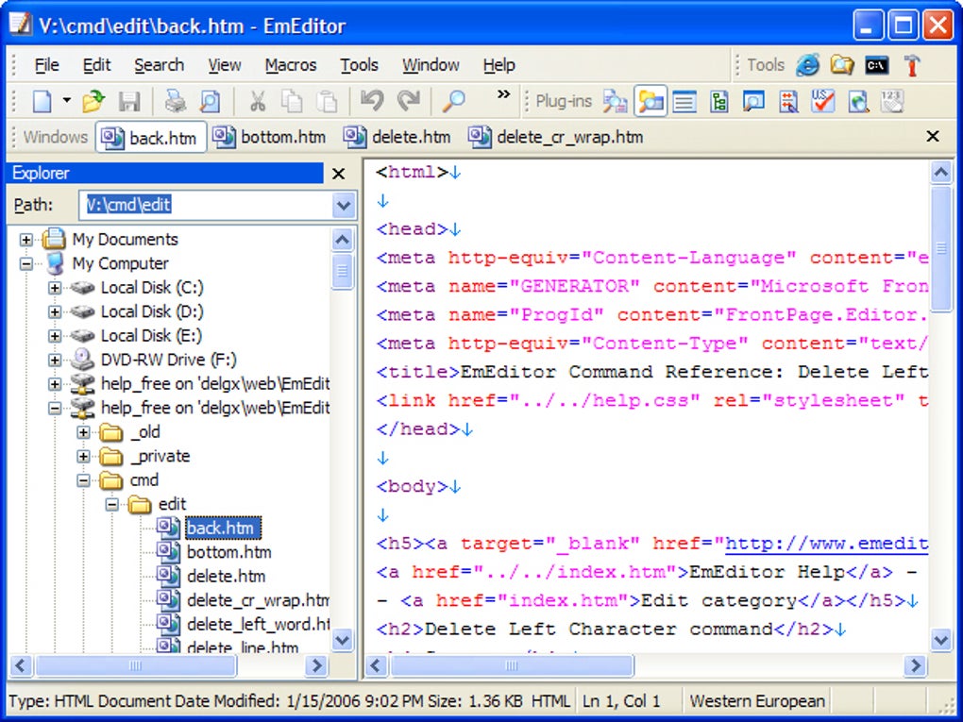This screenshot has height=722, width=963.
Task: Open the Macros menu
Action: click(x=291, y=65)
